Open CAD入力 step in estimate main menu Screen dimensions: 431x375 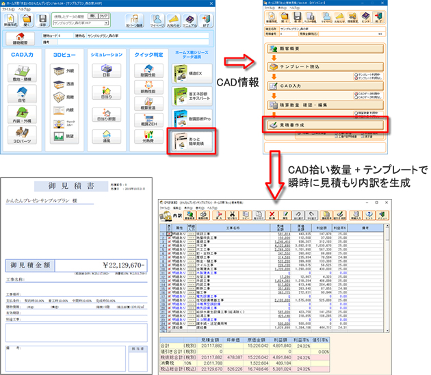(325, 86)
